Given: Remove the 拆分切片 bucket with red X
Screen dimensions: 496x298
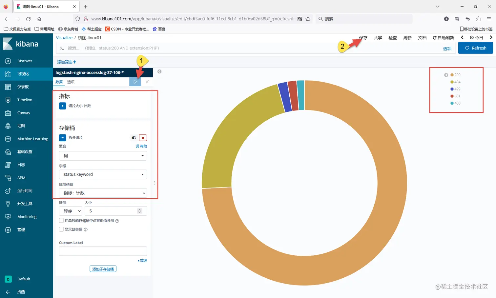Looking at the screenshot, I should pos(143,138).
